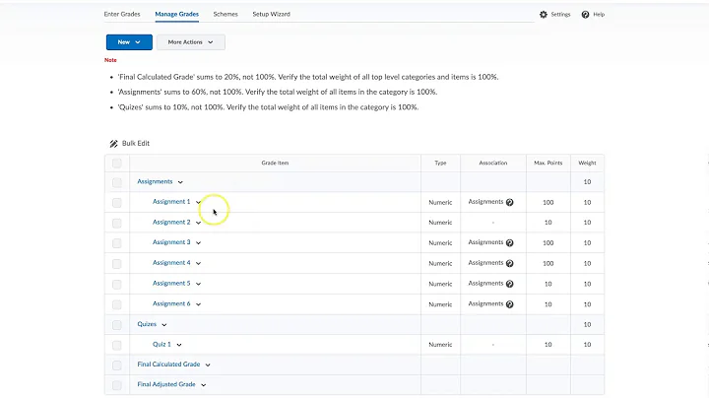
Task: Click the Association column header
Action: click(493, 163)
